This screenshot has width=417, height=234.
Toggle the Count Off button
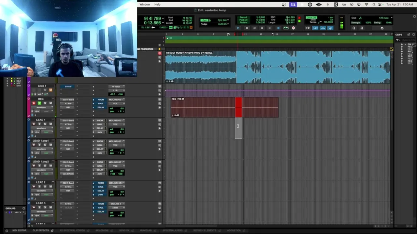311,18
